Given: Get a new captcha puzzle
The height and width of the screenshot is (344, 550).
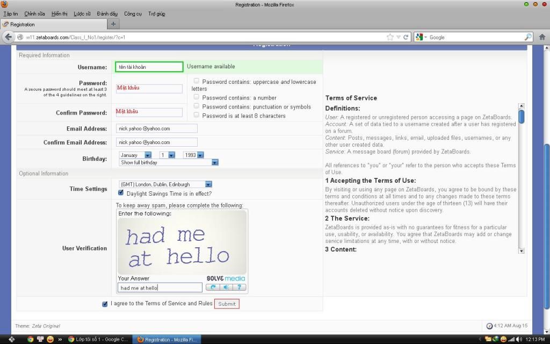Looking at the screenshot, I should point(213,288).
